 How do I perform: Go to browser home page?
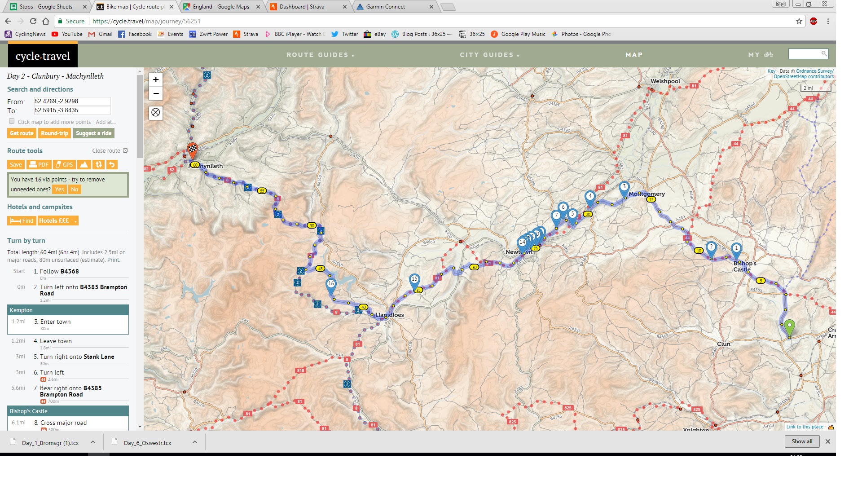[45, 21]
